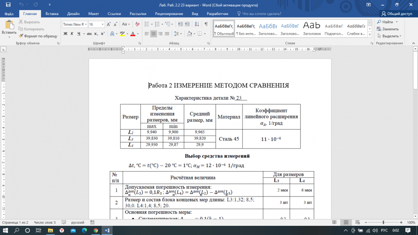Apply the text effects A icon
Viewport: 418px width, 235px height.
[x=112, y=34]
